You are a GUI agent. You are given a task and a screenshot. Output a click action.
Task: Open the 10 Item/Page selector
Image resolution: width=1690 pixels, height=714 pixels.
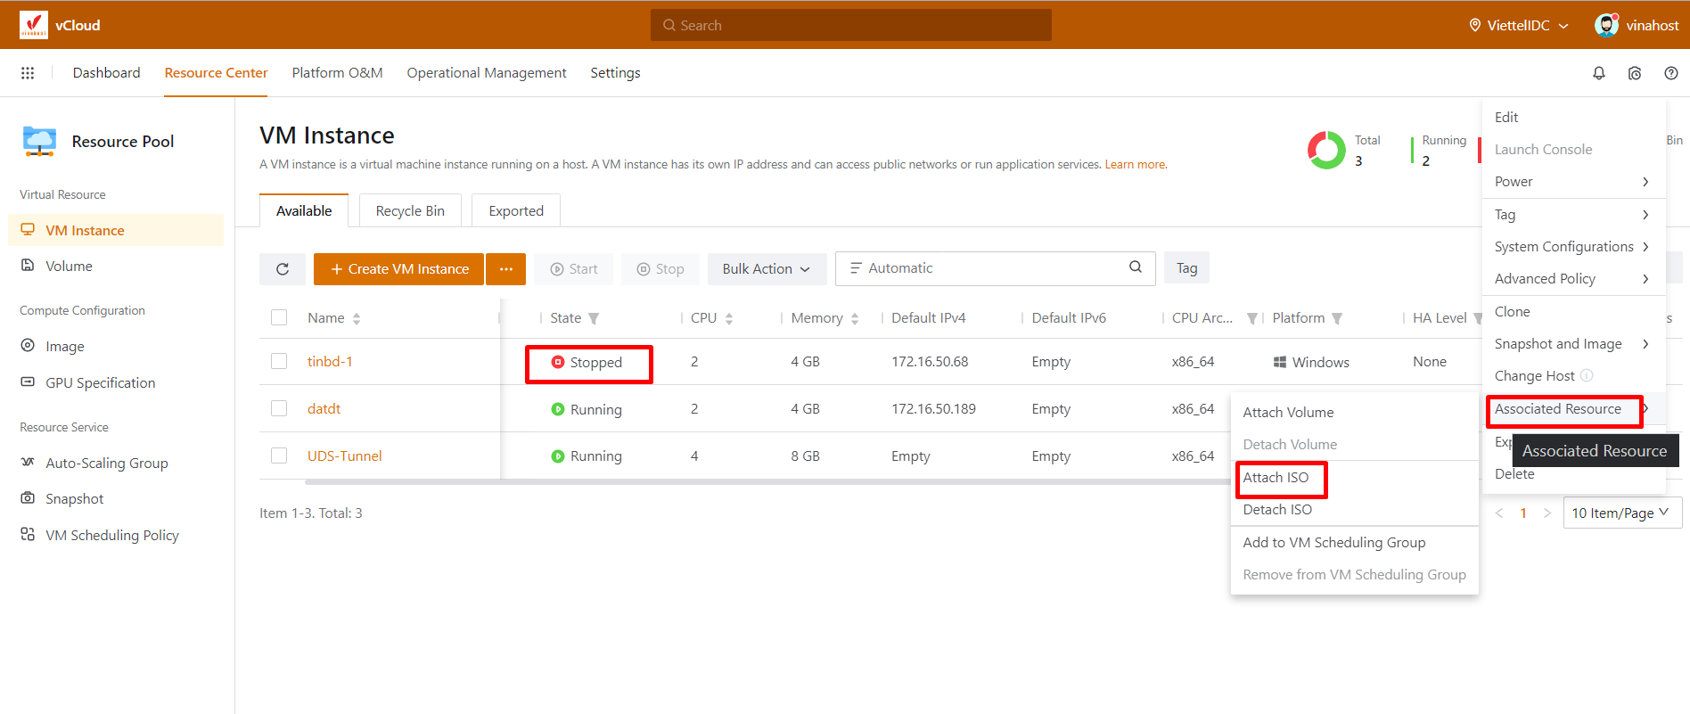coord(1621,513)
